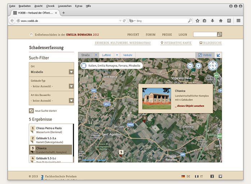This screenshot has height=184, width=251.
Task: Select result 3 Chiavica
Action: 51,150
